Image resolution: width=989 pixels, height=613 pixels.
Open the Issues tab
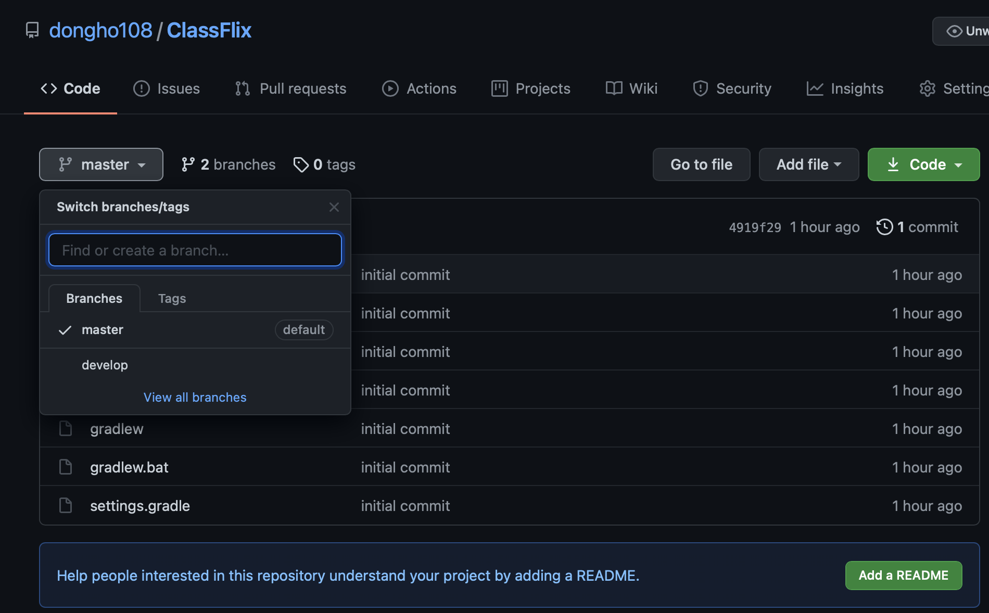tap(167, 88)
